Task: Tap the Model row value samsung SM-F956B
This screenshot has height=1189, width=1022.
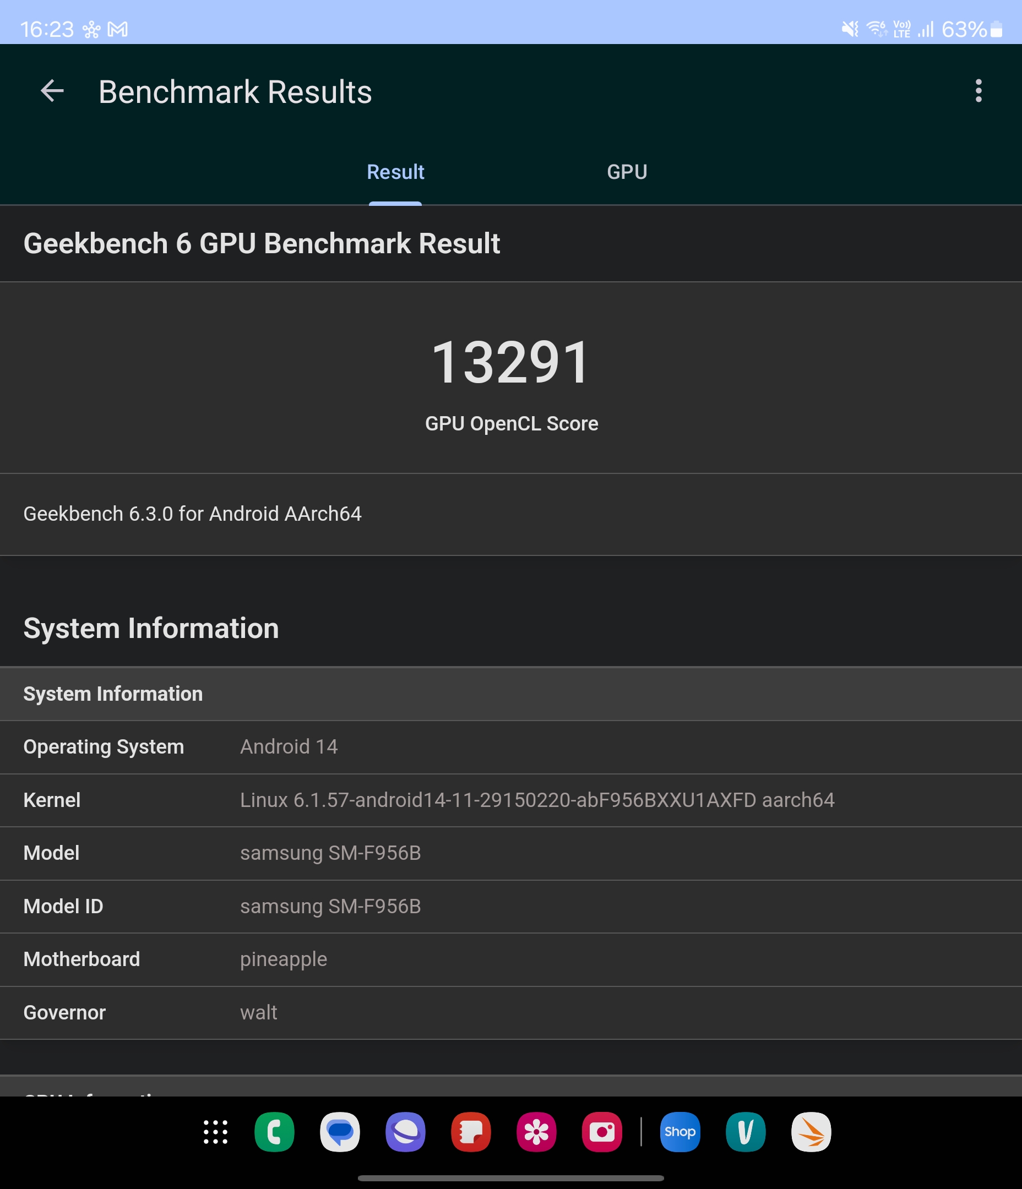Action: 330,853
